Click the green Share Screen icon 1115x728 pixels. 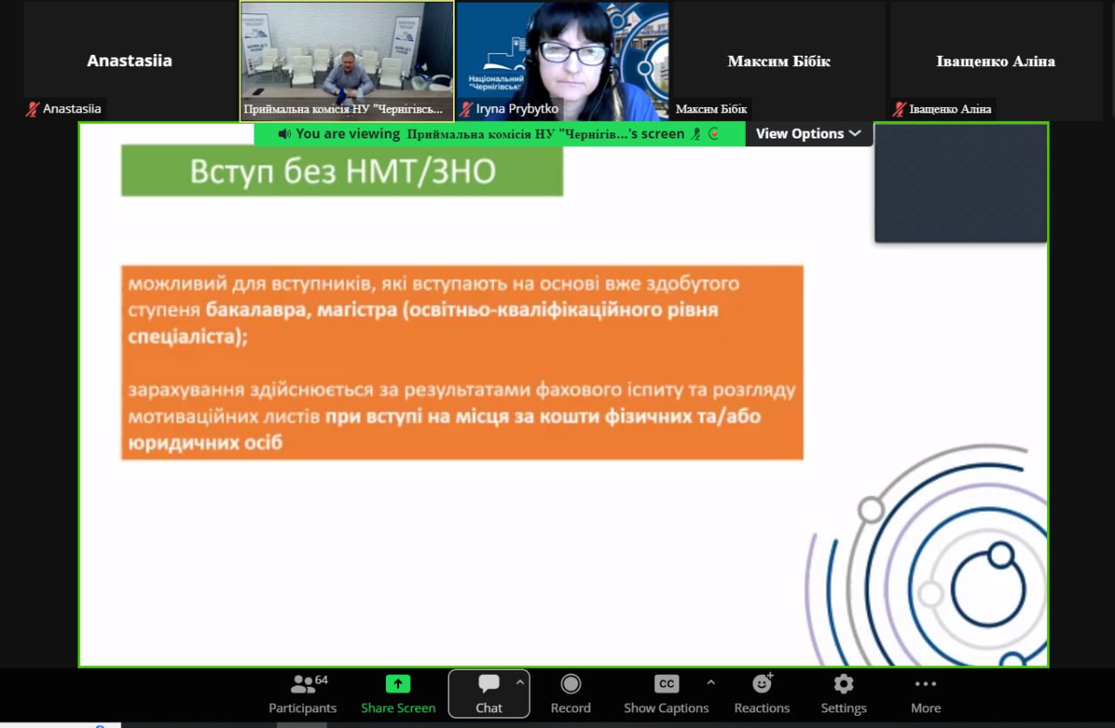398,684
